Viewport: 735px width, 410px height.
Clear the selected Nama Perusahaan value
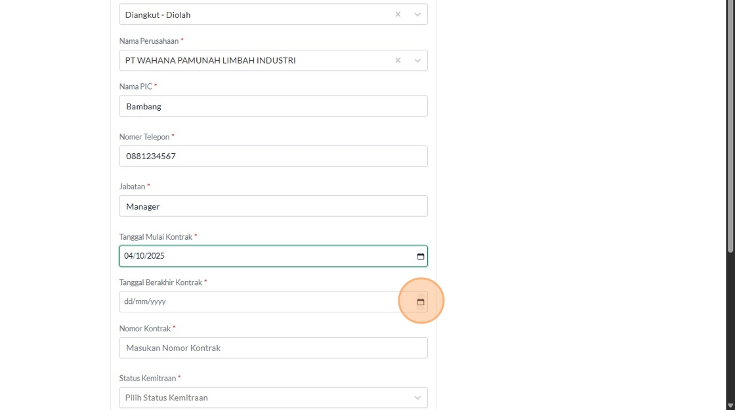pos(398,60)
